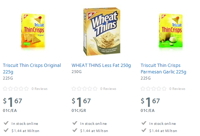Rate Triscuit Original using first star
Image resolution: width=200 pixels, height=136 pixels.
pos(5,89)
